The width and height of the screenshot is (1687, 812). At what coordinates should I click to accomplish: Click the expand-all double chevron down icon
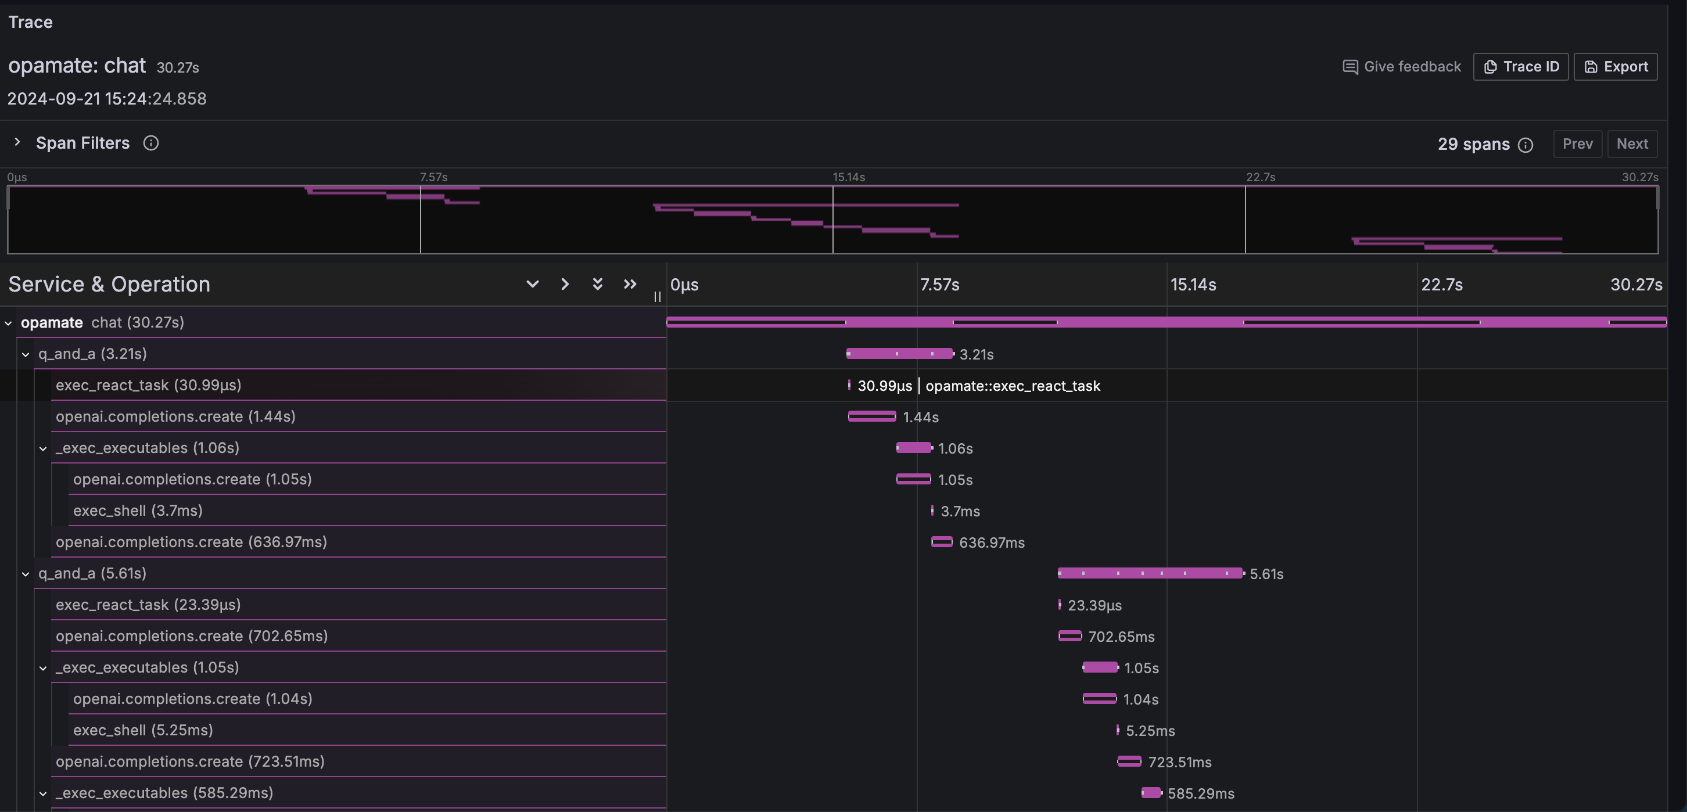point(597,284)
